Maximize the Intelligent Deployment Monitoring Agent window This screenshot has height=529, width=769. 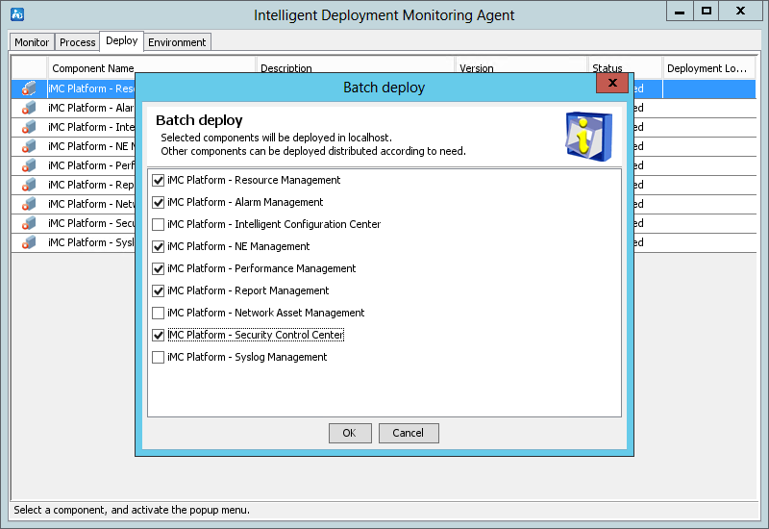click(x=707, y=11)
